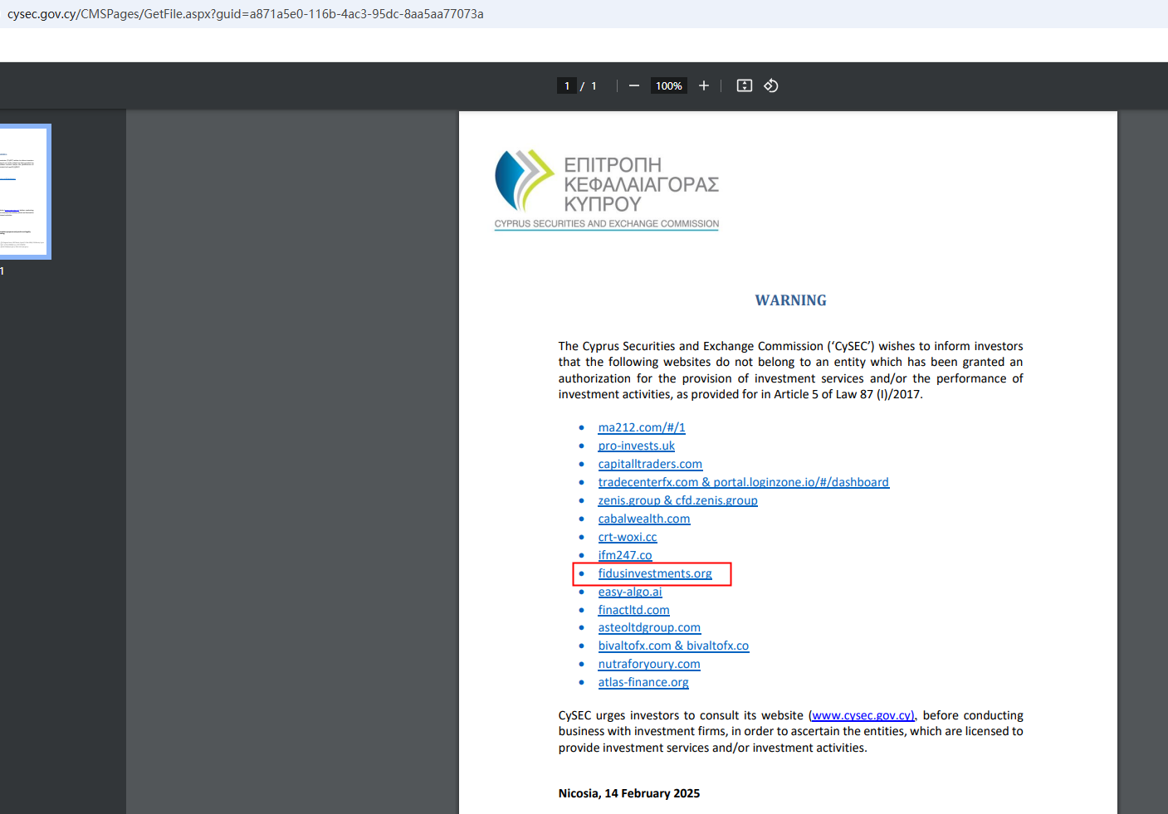Open the www.cysec.gov.cy website link
This screenshot has height=814, width=1168.
click(x=863, y=715)
